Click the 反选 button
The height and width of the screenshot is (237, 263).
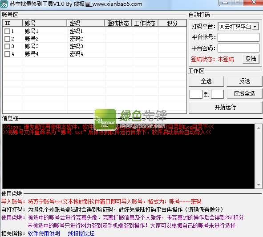245,81
